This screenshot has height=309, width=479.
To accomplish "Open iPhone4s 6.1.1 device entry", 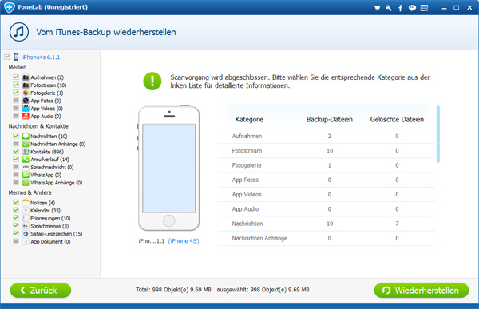I will (x=42, y=57).
